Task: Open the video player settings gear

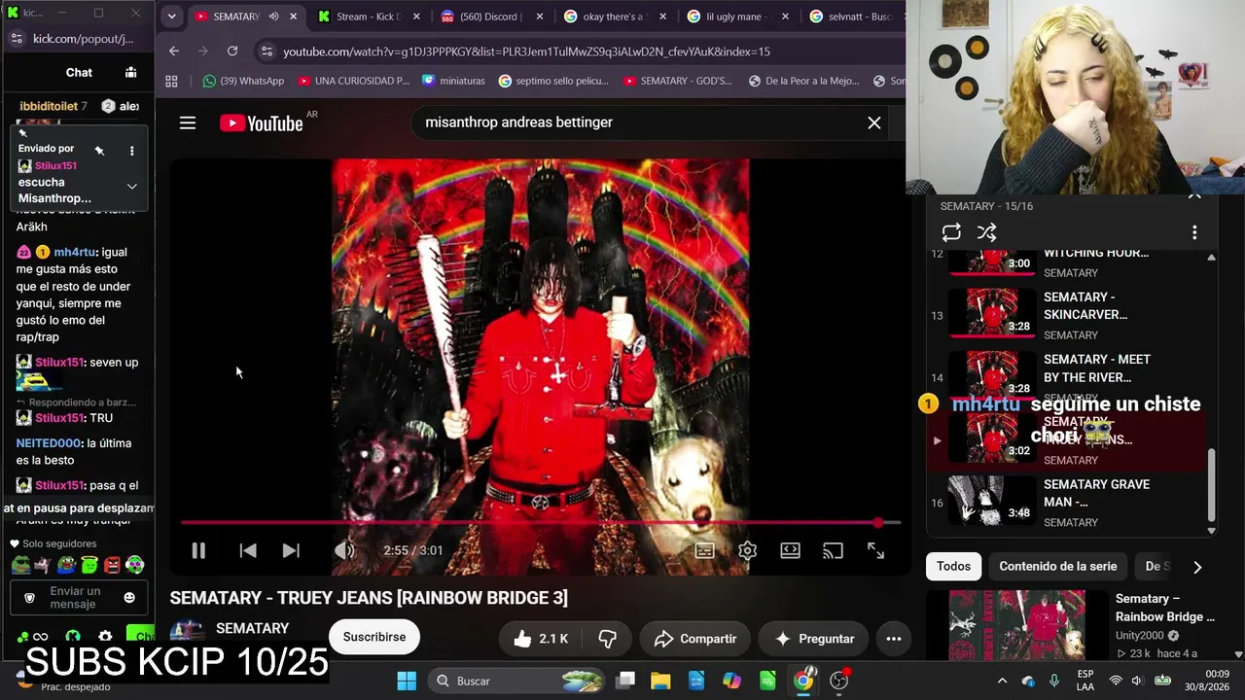Action: 747,550
